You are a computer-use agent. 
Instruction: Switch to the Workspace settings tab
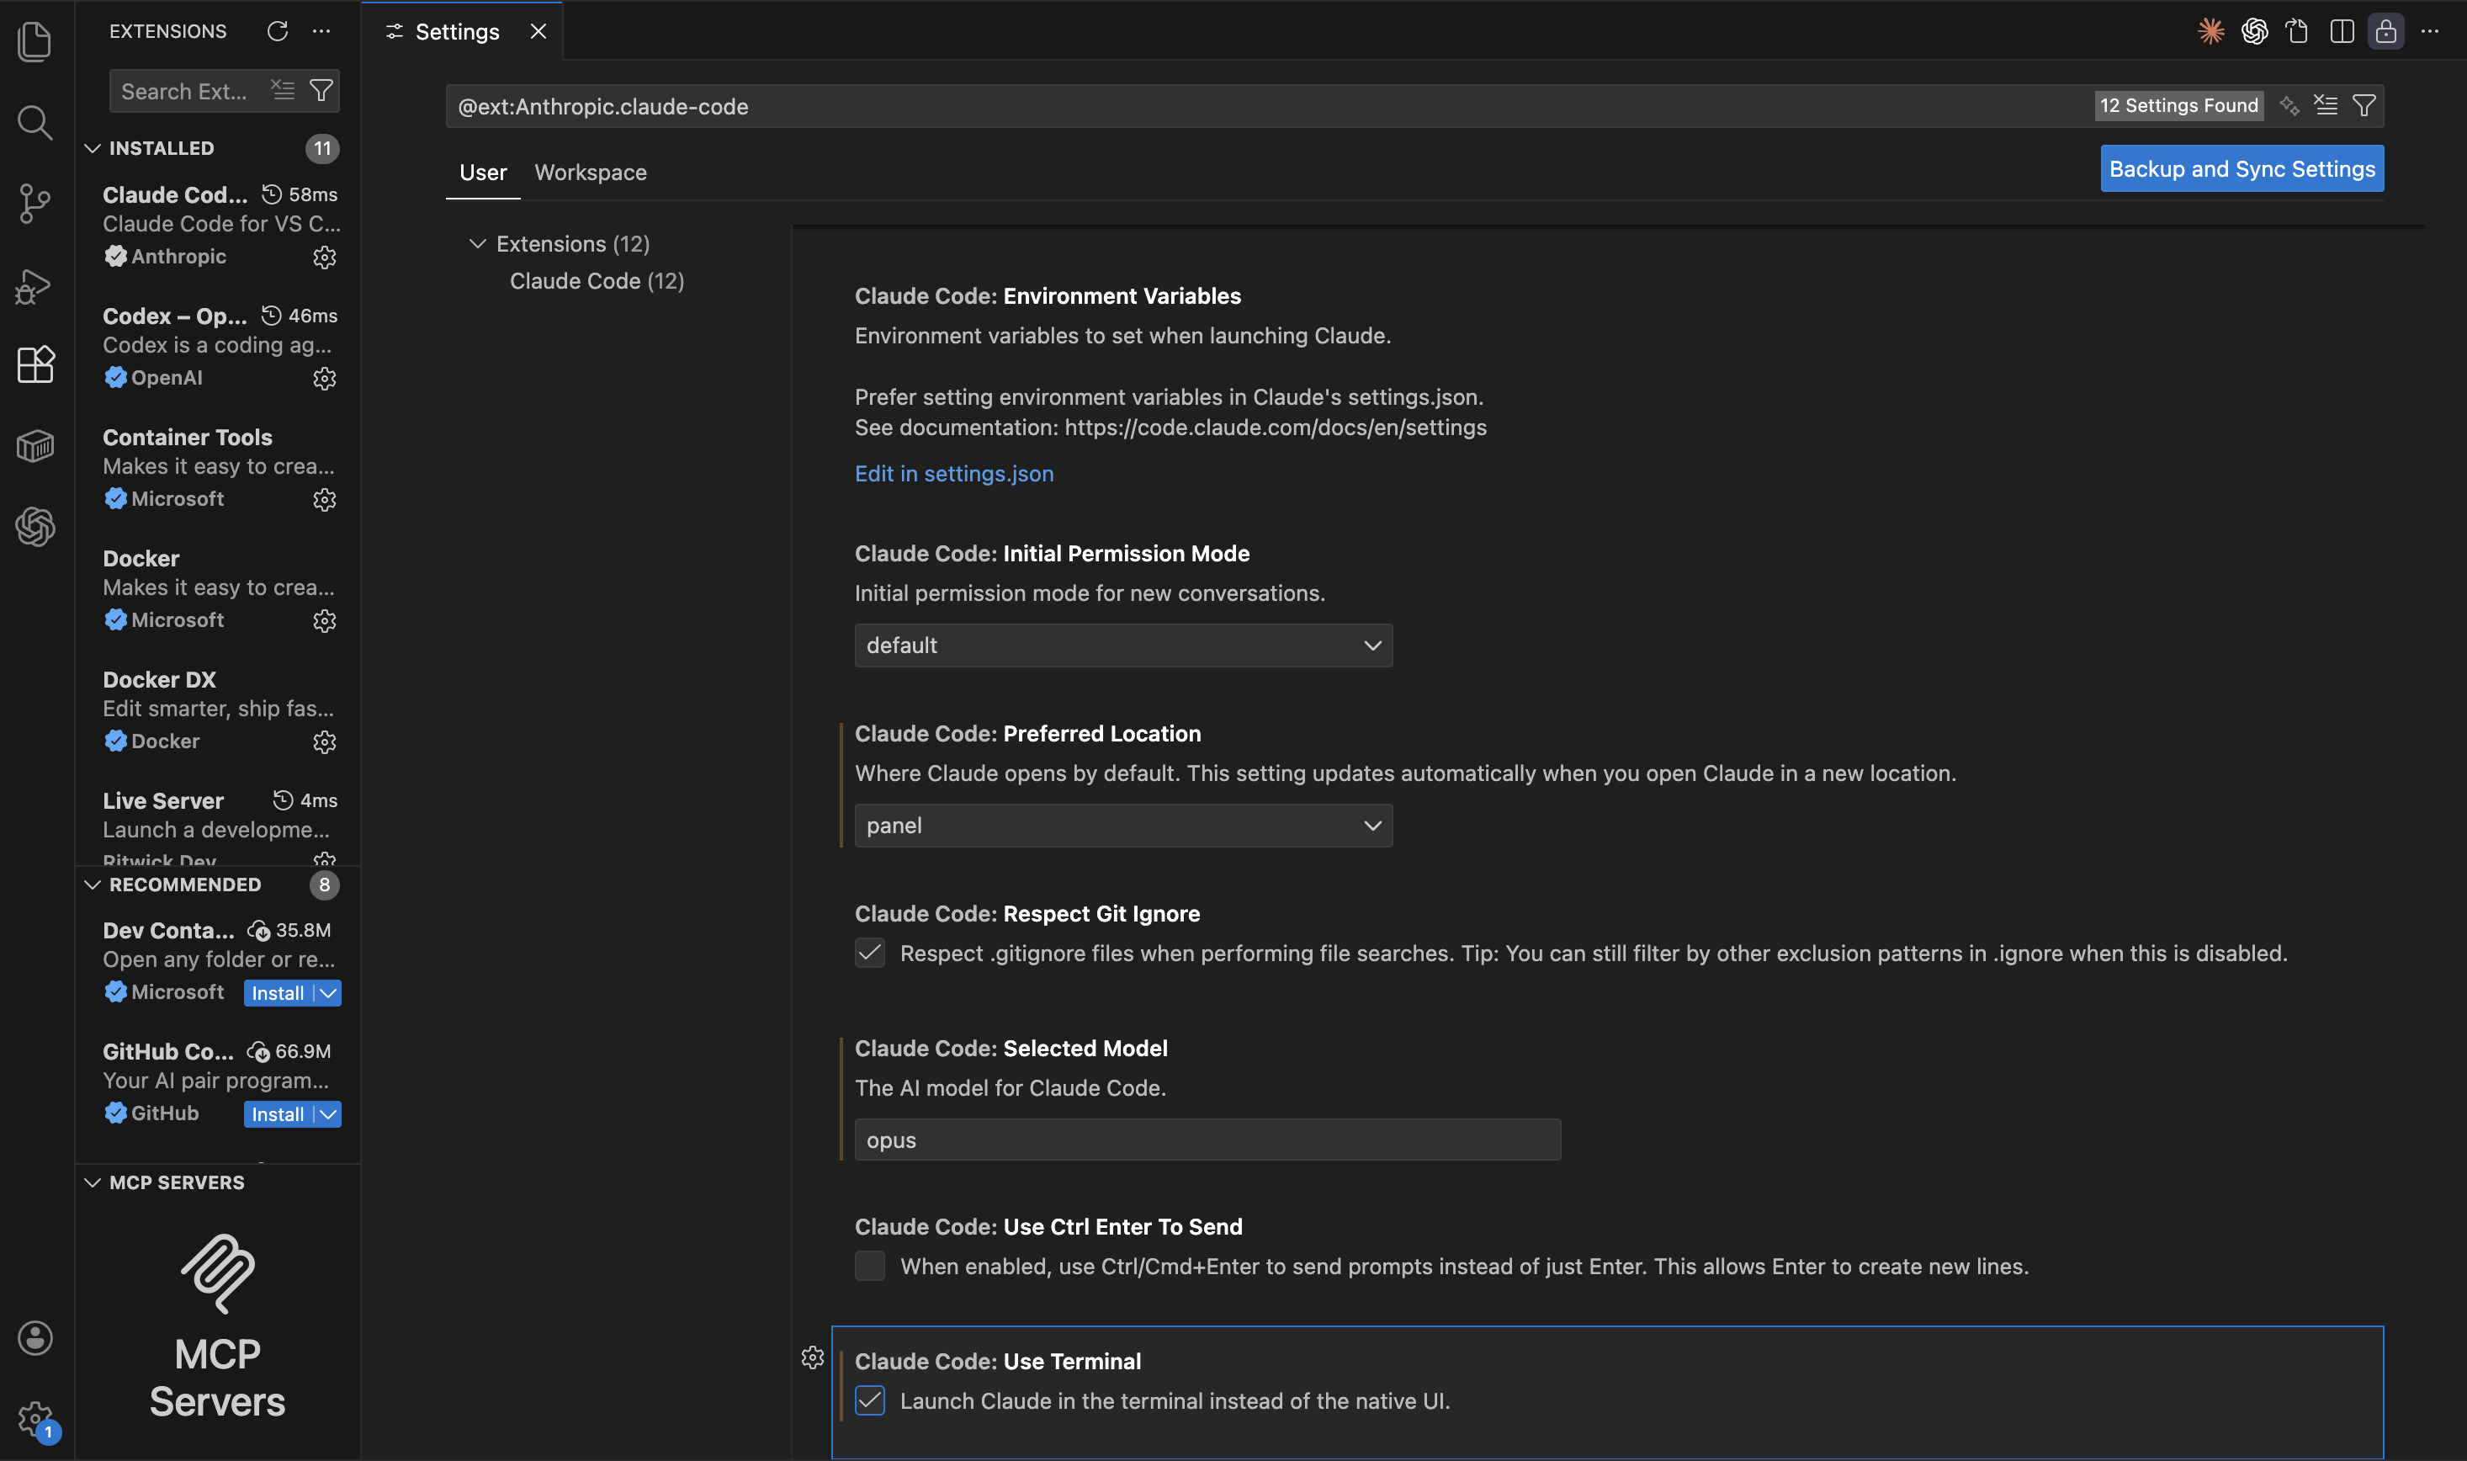[590, 173]
